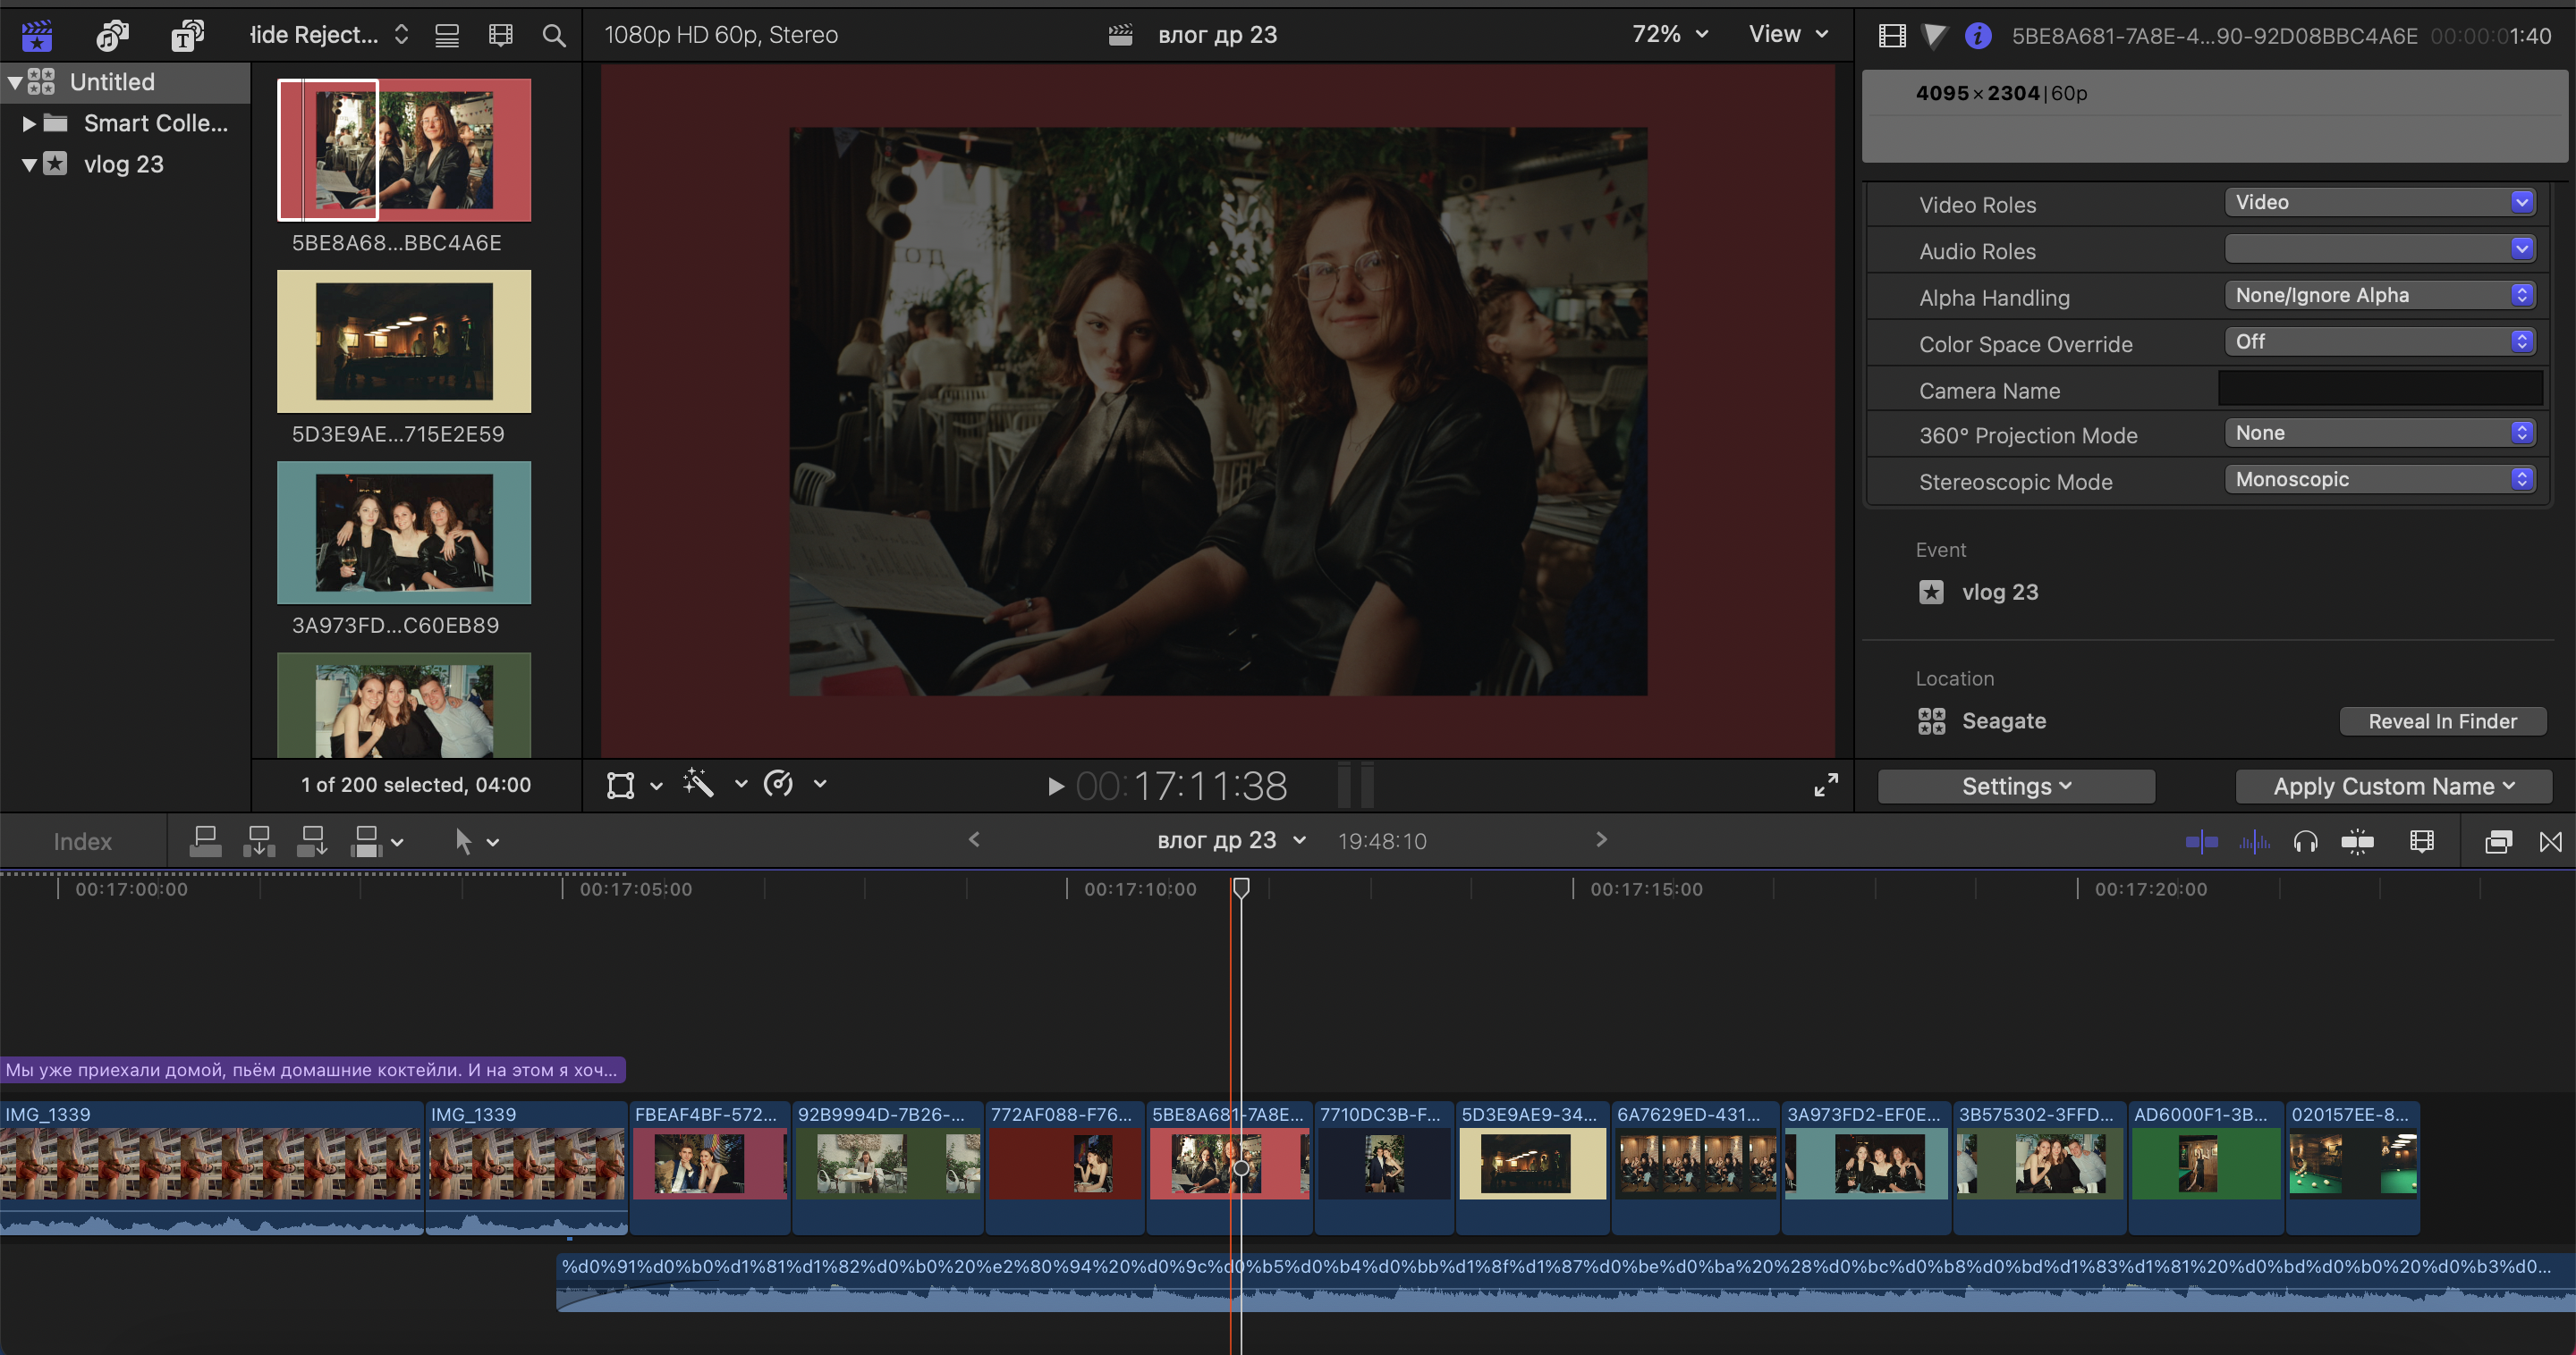The height and width of the screenshot is (1355, 2576).
Task: Open the retime speedometer menu
Action: (x=779, y=785)
